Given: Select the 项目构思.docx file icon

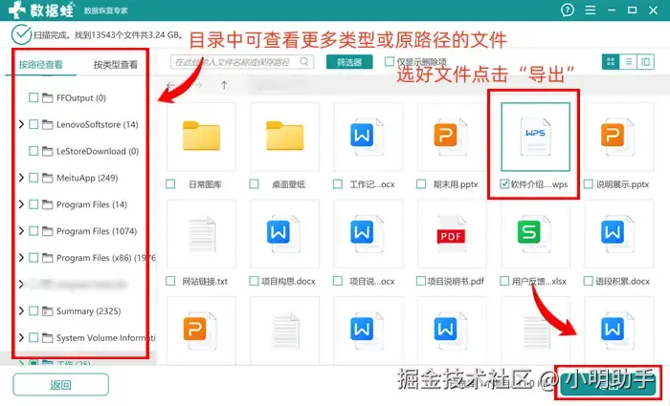Looking at the screenshot, I should (x=283, y=234).
